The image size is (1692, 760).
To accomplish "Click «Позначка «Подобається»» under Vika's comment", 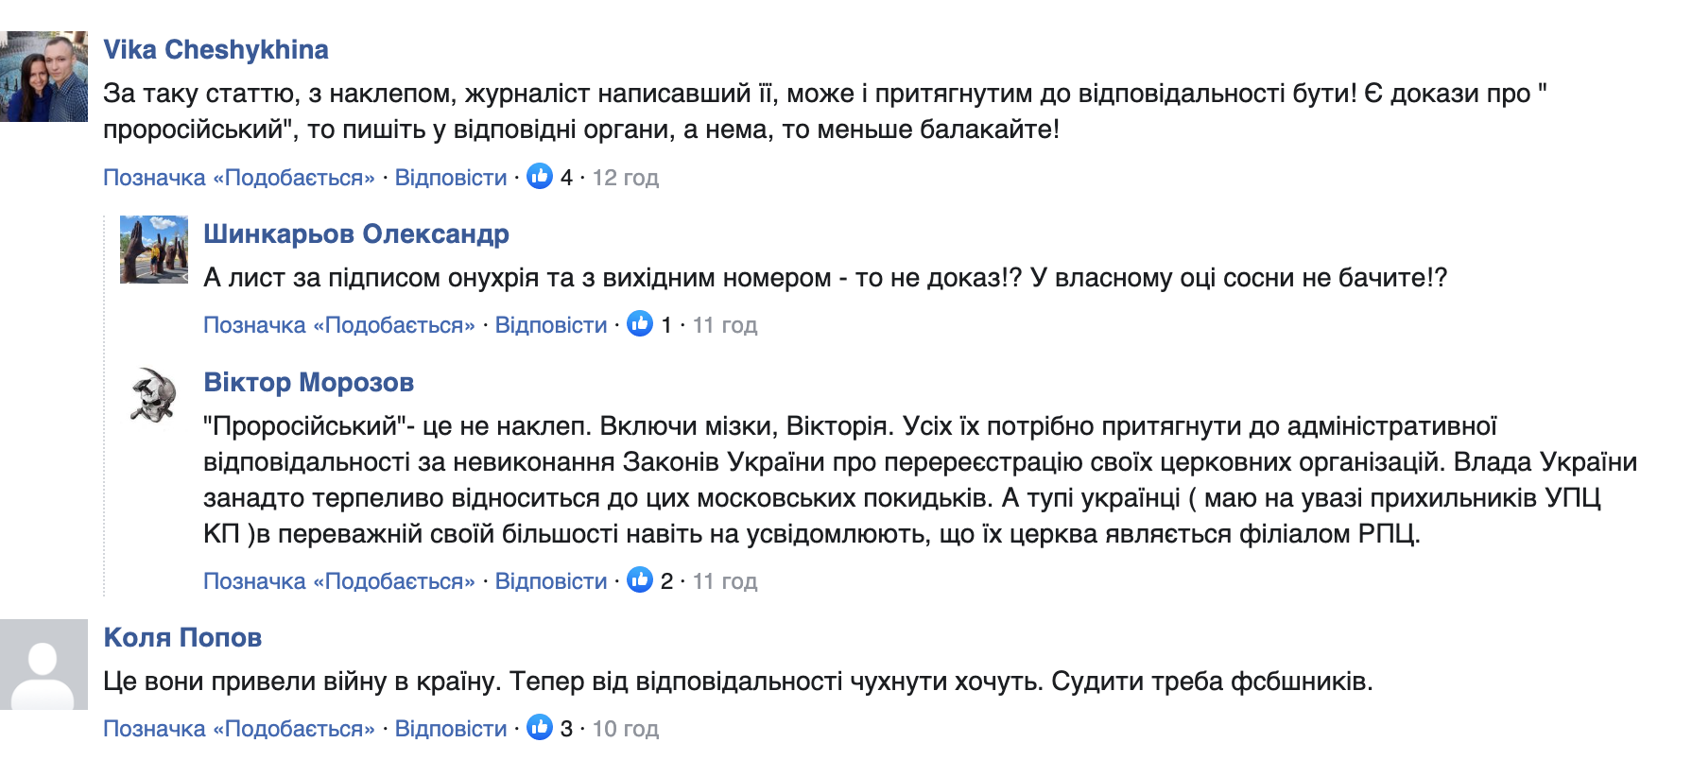I will coord(239,178).
